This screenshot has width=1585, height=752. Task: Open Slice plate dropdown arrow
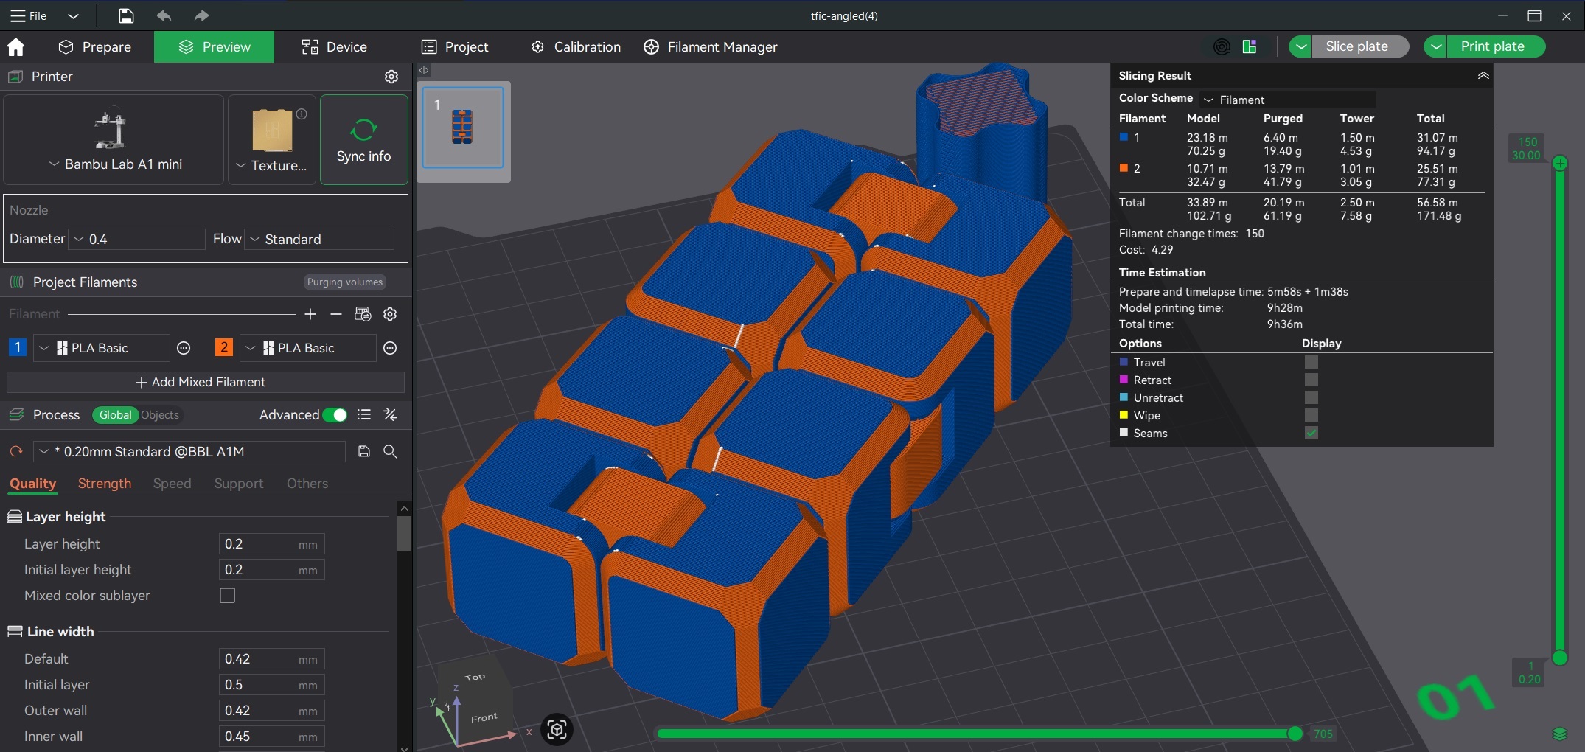coord(1300,46)
